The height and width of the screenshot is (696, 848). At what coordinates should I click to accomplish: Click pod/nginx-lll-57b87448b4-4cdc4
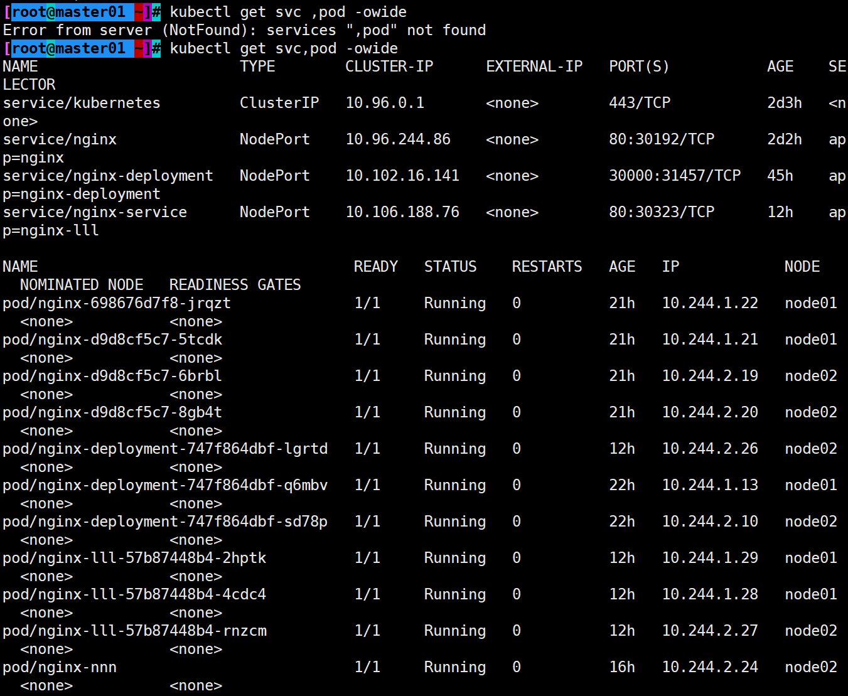(134, 594)
